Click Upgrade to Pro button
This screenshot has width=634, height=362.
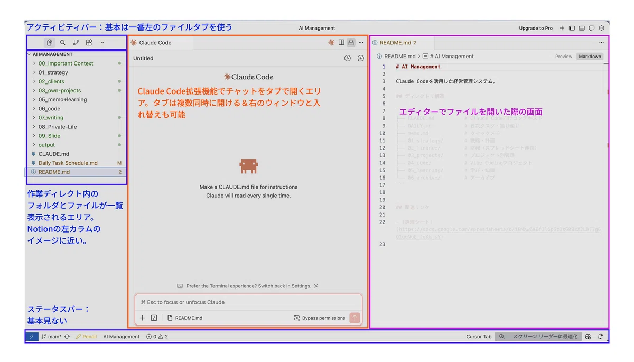[536, 28]
